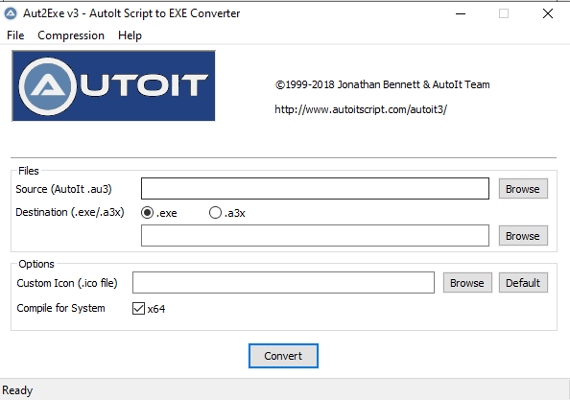Image resolution: width=570 pixels, height=400 pixels.
Task: Select the .a3x destination radio button
Action: click(x=215, y=213)
